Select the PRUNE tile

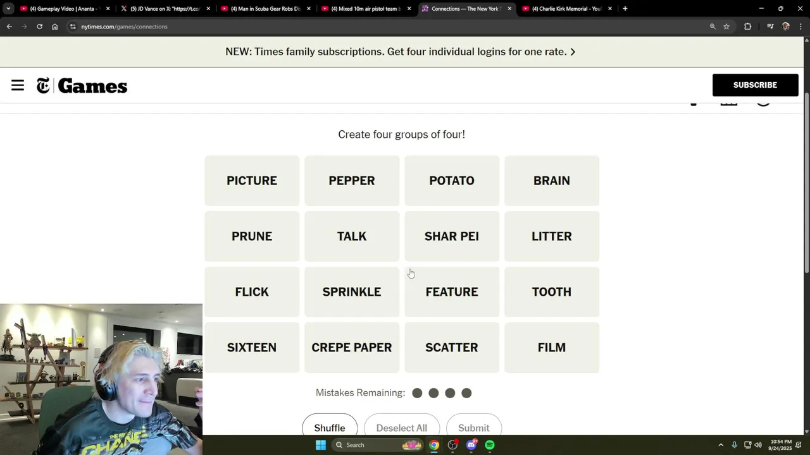252,236
